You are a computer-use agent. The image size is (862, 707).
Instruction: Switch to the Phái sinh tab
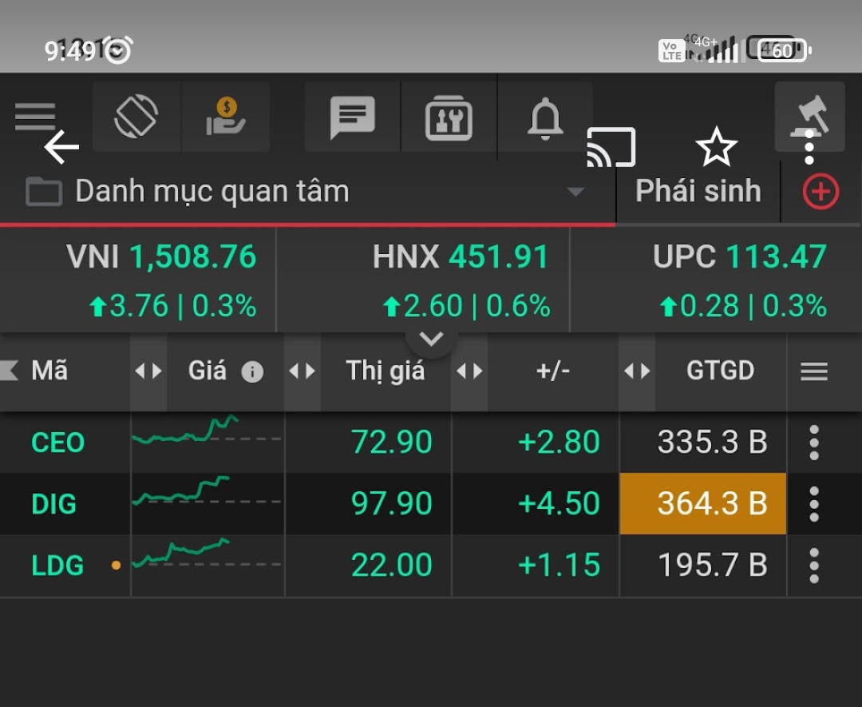pos(698,192)
